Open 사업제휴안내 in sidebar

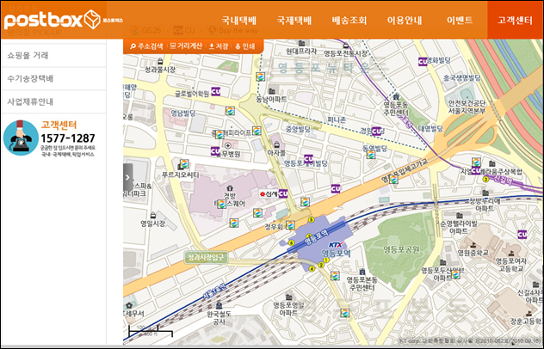(53, 102)
